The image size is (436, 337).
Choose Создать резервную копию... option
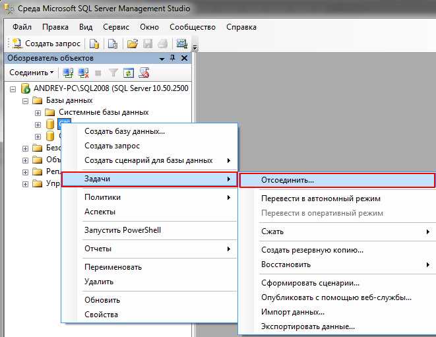[x=312, y=250]
